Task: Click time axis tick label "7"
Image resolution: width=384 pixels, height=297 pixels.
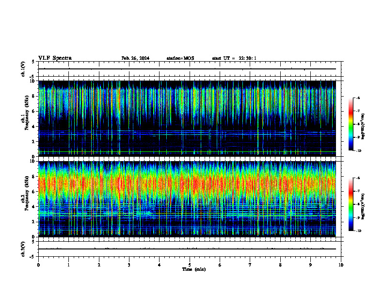Action: click(x=250, y=265)
